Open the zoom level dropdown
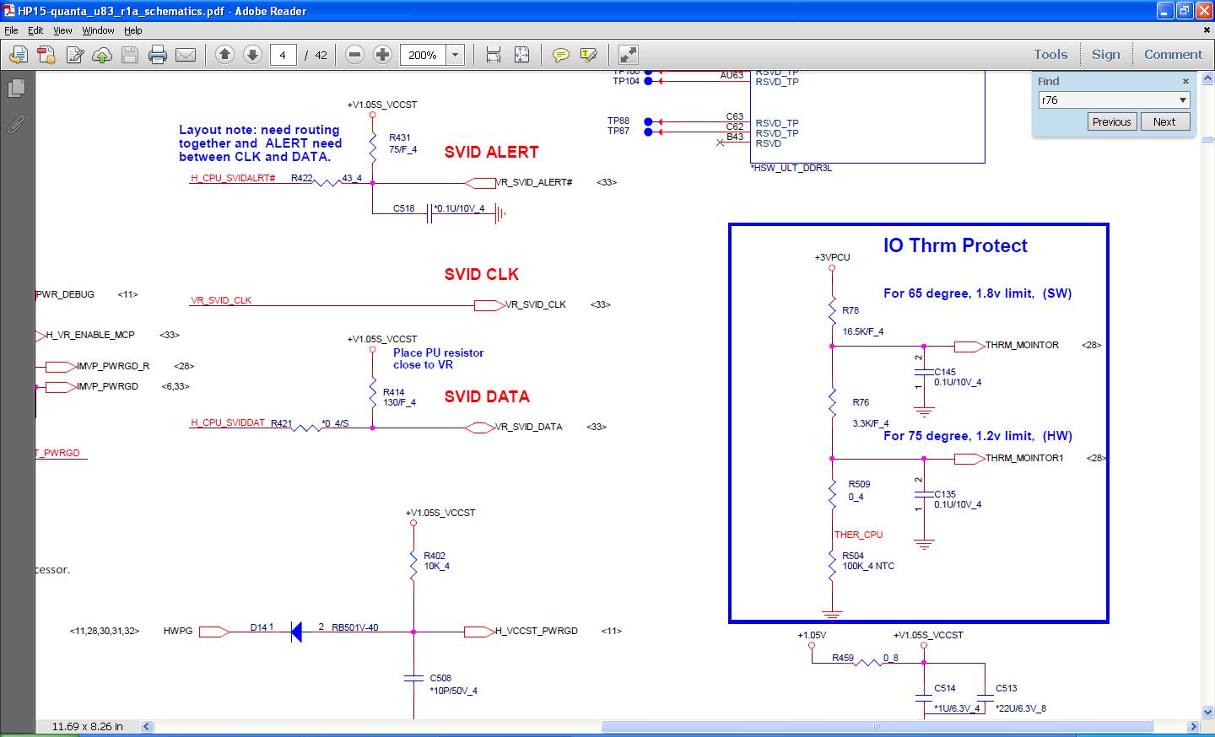Image resolution: width=1215 pixels, height=737 pixels. coord(456,55)
